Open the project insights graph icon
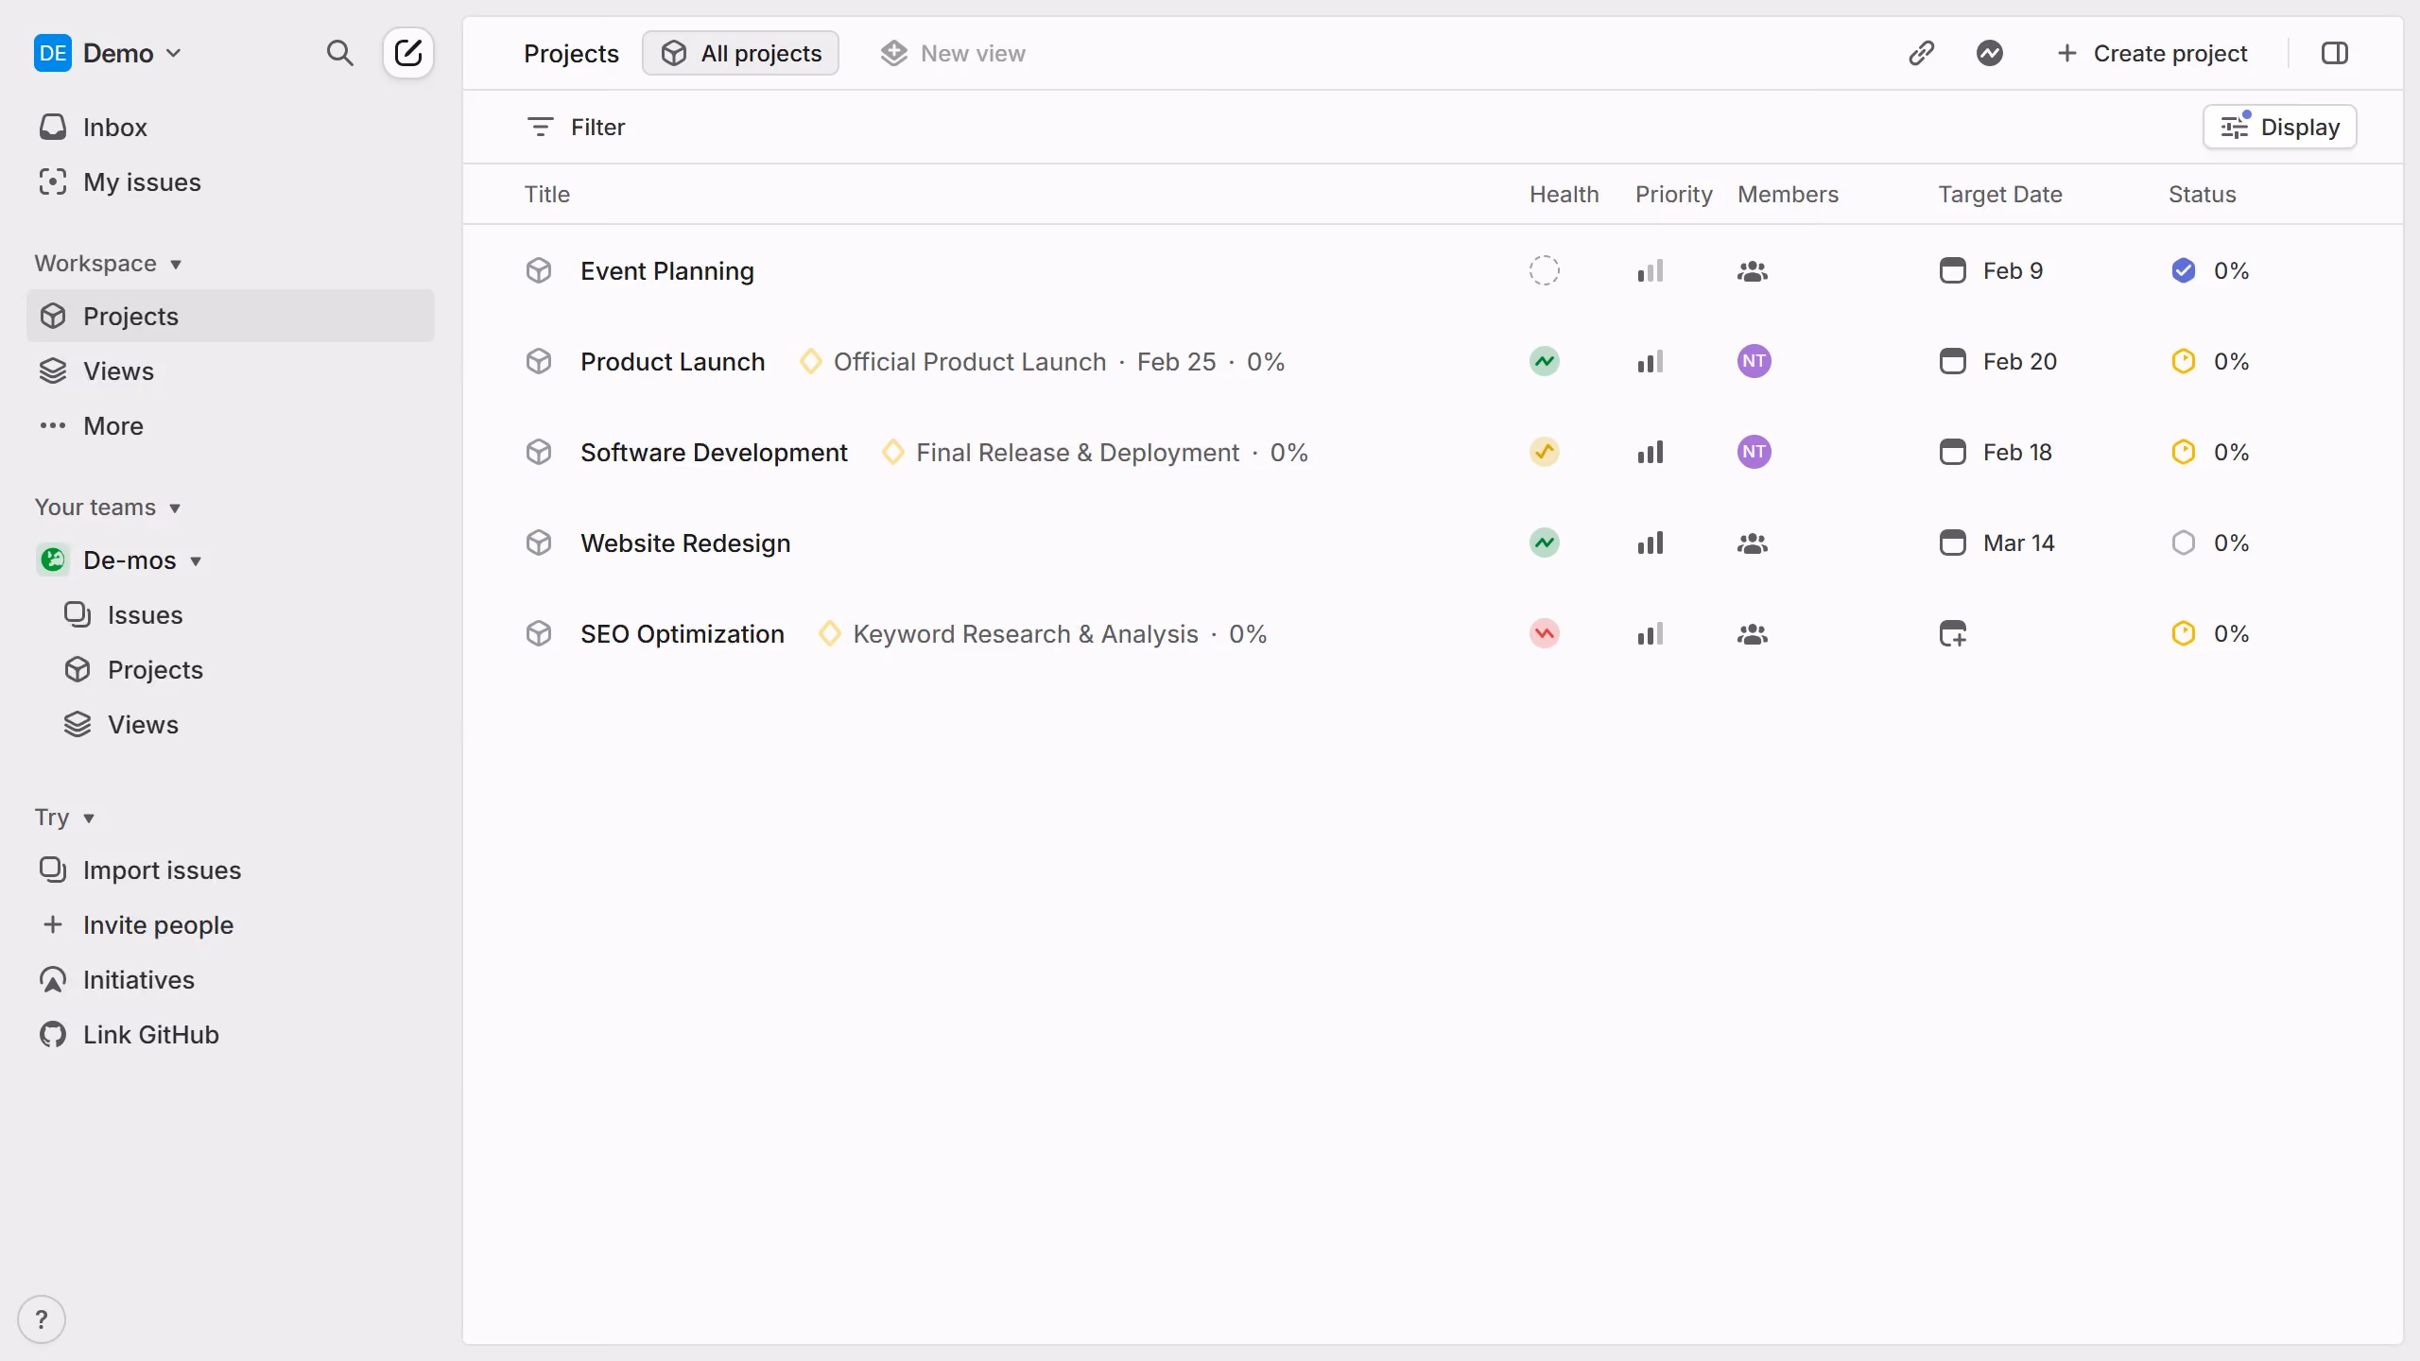This screenshot has width=2420, height=1361. coord(1989,53)
